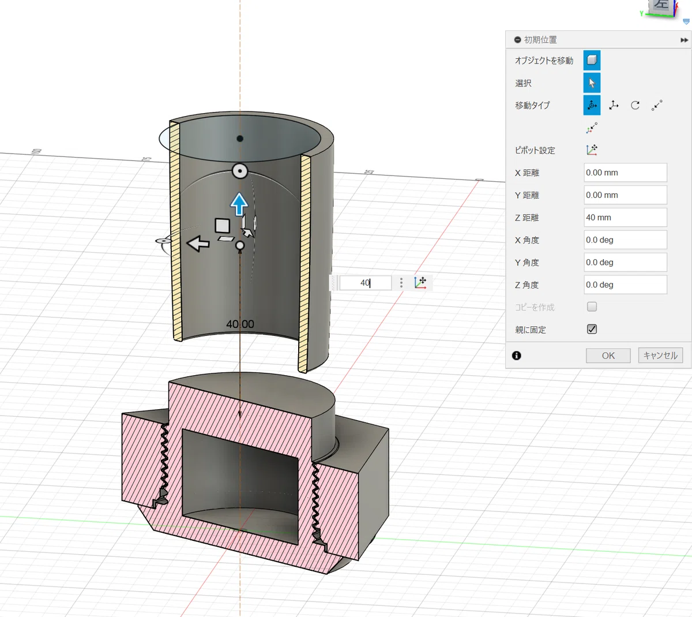Click the Y 角度 input field
Image resolution: width=692 pixels, height=617 pixels.
625,262
